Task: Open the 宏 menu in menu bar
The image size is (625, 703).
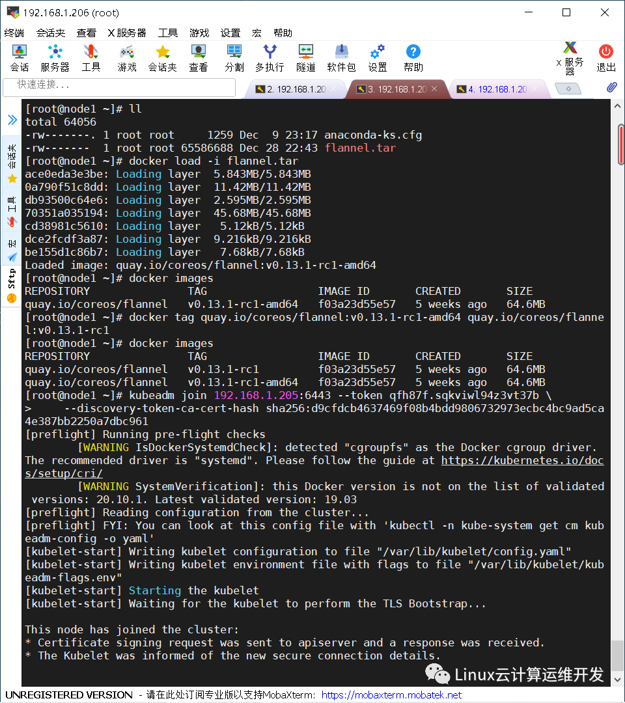Action: [257, 33]
